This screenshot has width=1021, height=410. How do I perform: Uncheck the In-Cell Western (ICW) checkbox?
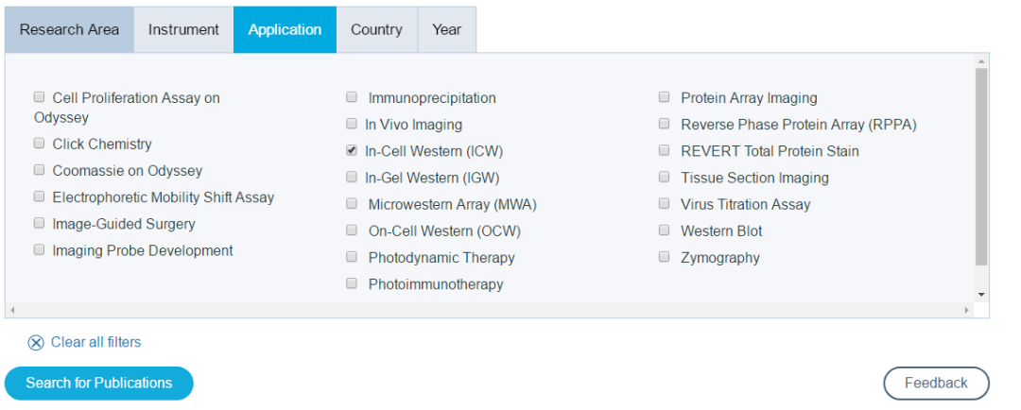pyautogui.click(x=352, y=150)
